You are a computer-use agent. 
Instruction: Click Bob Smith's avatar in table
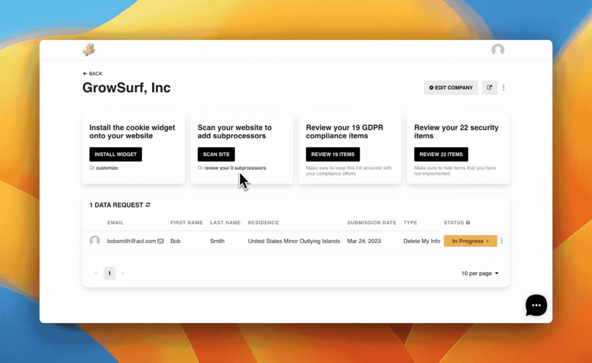95,241
